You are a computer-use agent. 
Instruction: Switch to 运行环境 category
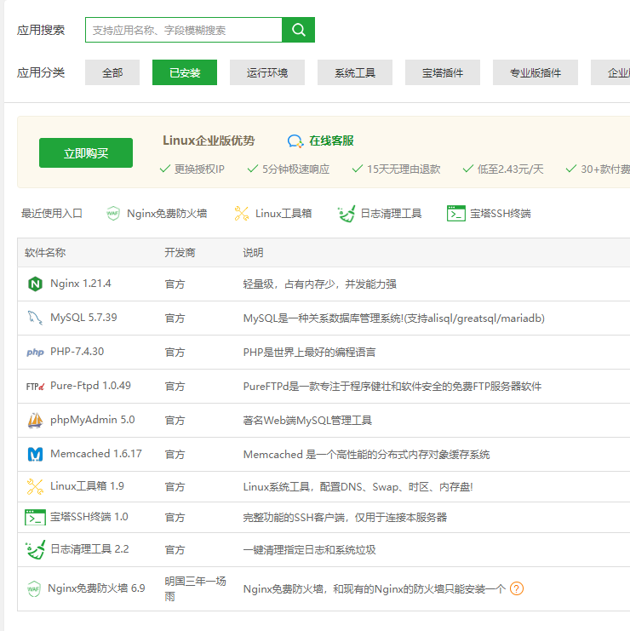pyautogui.click(x=267, y=72)
